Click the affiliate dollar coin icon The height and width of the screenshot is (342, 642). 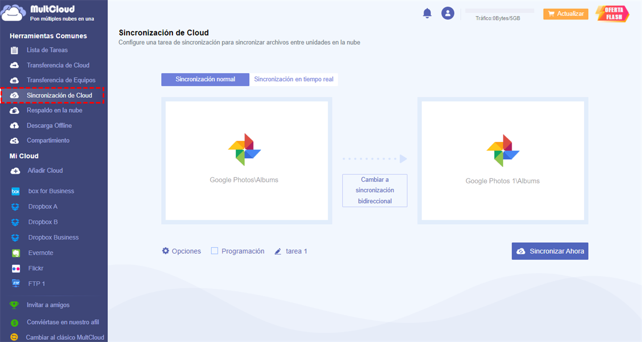(14, 322)
